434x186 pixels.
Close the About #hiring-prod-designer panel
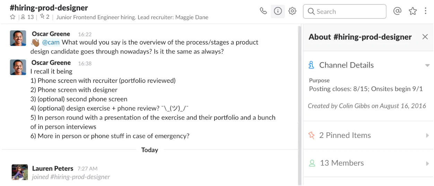425,37
